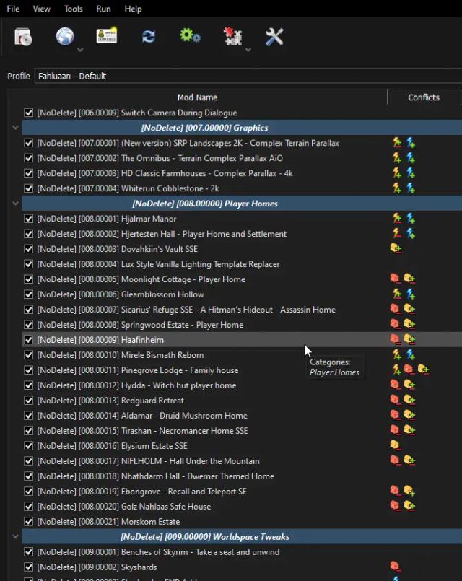
Task: Click the archive icon on Elysium Estate SSE row
Action: (x=395, y=445)
